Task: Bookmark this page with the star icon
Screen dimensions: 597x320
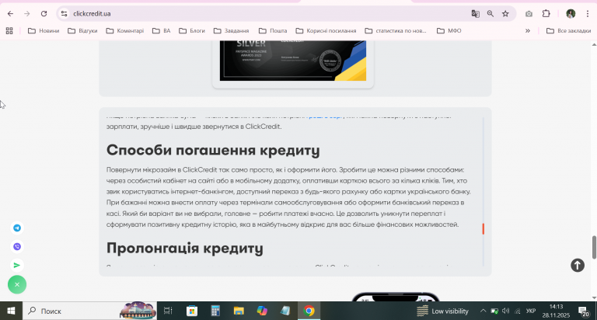Action: pyautogui.click(x=505, y=14)
